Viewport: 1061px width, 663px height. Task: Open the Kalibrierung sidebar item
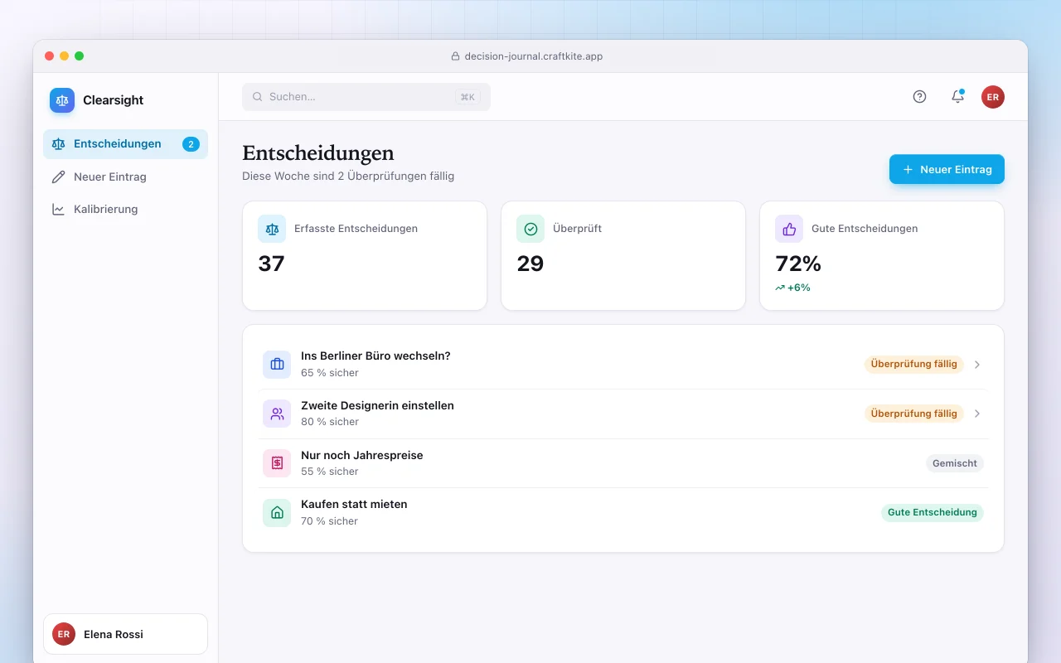(x=125, y=210)
